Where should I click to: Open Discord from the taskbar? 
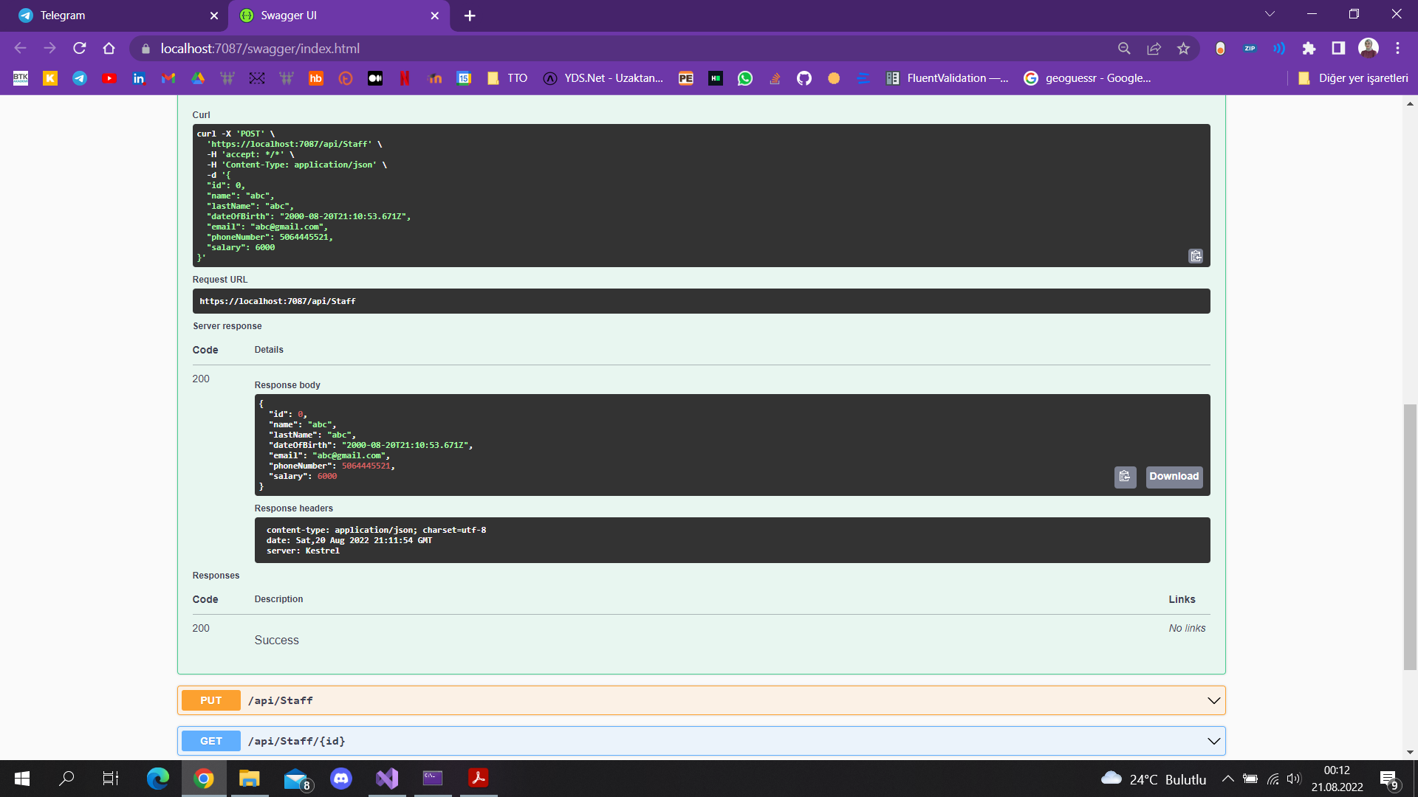(x=341, y=779)
